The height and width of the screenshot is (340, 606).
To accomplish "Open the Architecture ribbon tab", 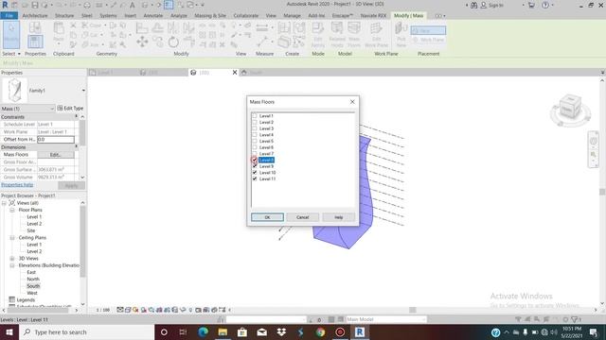I will pyautogui.click(x=35, y=15).
